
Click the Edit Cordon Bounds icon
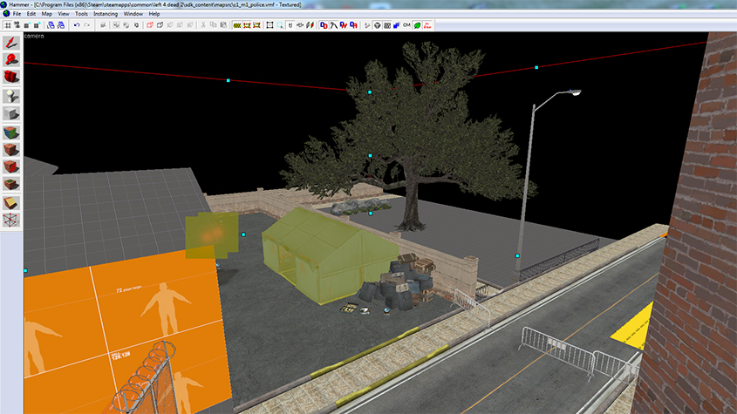point(247,25)
